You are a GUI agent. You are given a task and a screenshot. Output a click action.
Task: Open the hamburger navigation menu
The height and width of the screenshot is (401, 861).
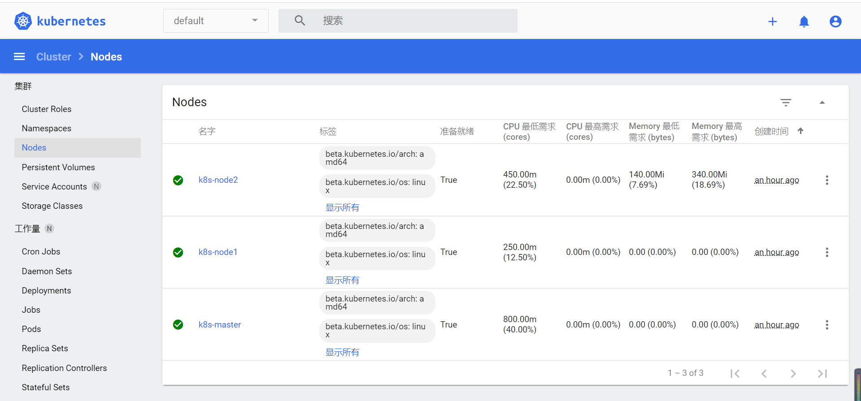point(19,56)
